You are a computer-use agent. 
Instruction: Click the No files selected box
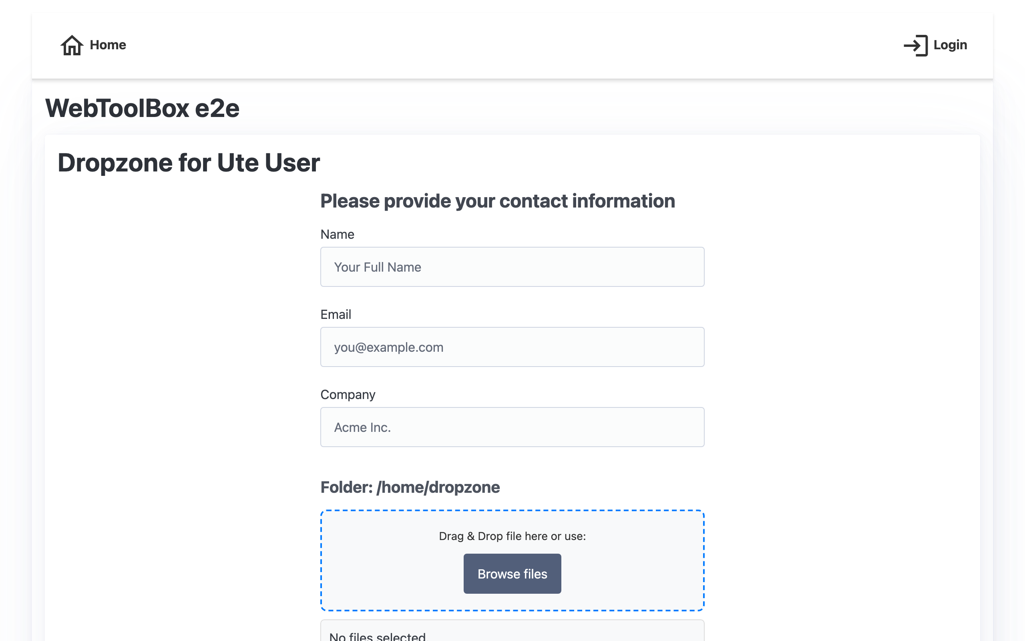(x=512, y=634)
